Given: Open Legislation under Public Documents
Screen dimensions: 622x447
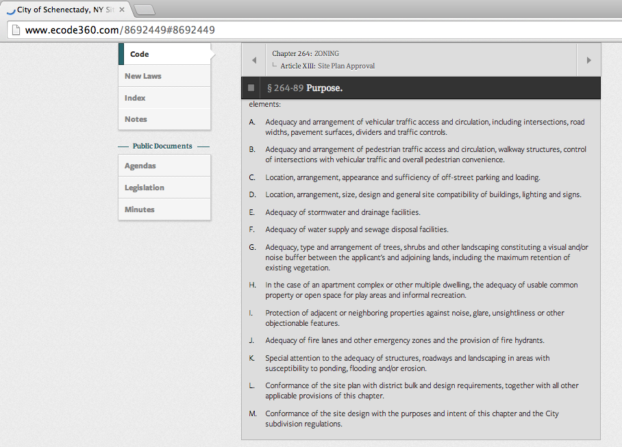Looking at the screenshot, I should 164,188.
